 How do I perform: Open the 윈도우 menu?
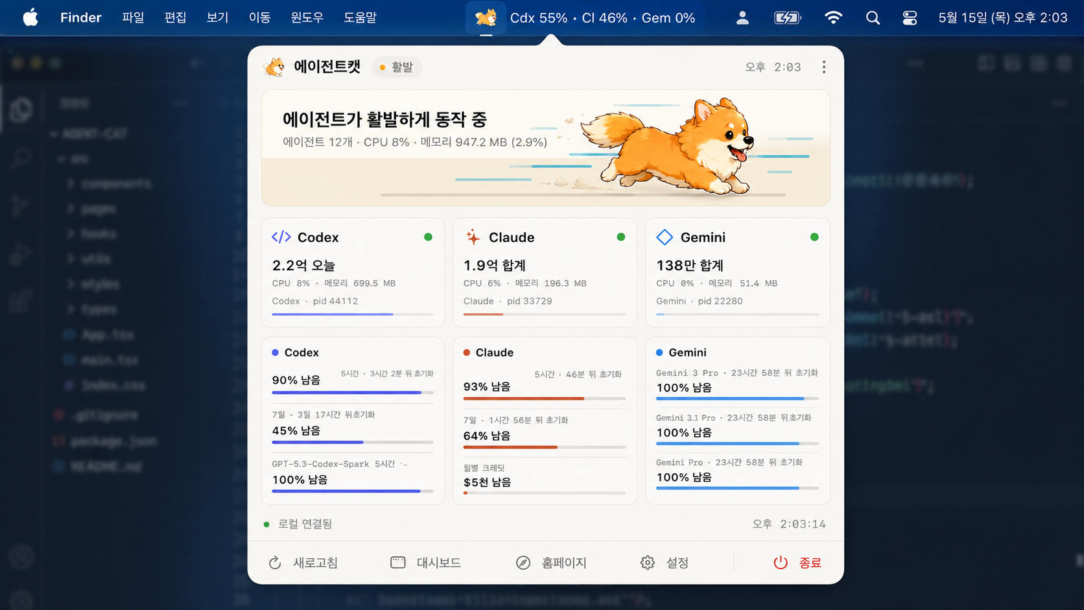(307, 18)
